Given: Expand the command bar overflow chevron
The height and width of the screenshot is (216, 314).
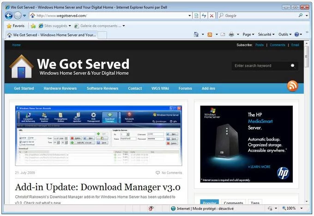Looking at the screenshot, I should pyautogui.click(x=307, y=32).
